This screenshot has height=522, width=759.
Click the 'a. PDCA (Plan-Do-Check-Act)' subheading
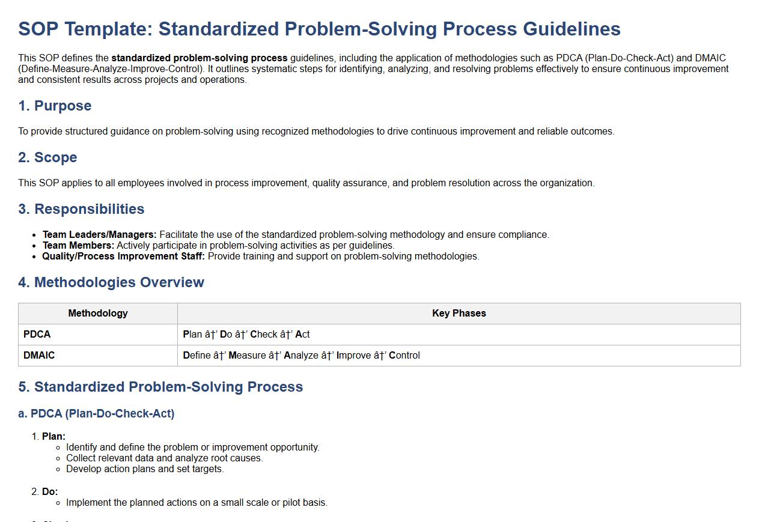(x=96, y=414)
